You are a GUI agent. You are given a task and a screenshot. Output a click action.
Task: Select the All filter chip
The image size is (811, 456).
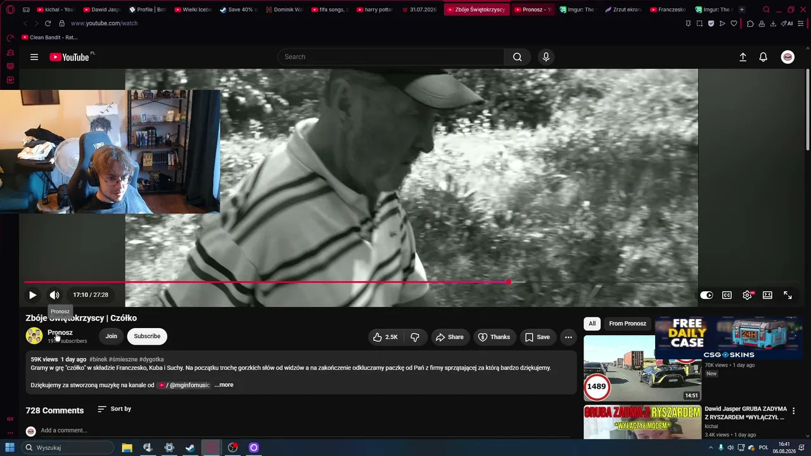click(x=592, y=324)
